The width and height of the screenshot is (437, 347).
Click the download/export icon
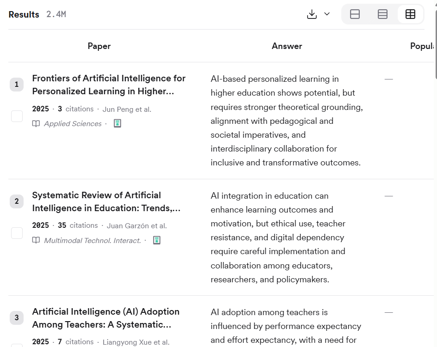(311, 14)
